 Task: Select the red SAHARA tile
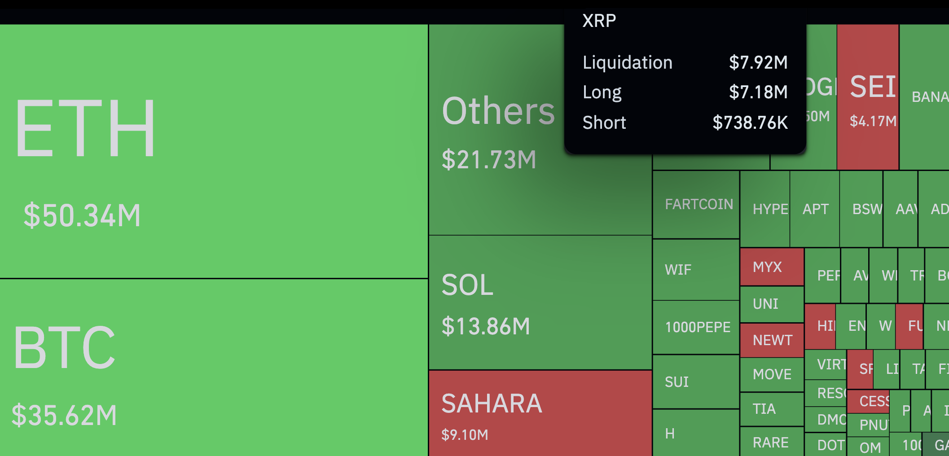(540, 413)
